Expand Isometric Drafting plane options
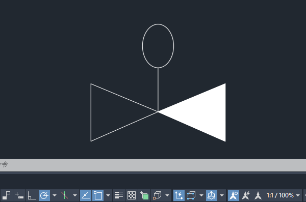This screenshot has height=202, width=306. 75,195
